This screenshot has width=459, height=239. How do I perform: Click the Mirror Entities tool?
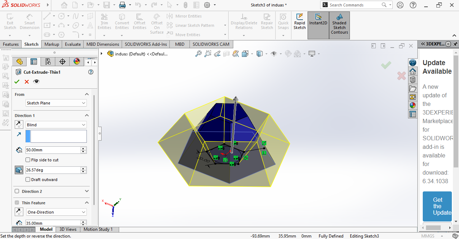click(x=184, y=16)
